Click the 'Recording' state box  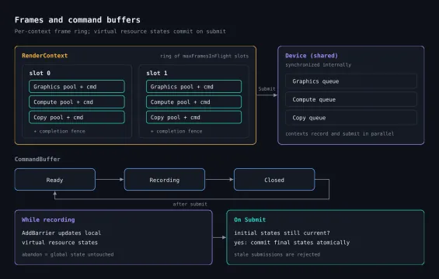coord(165,180)
